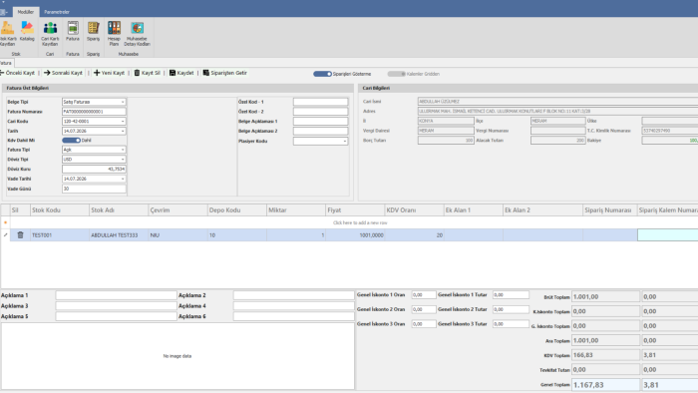Screen dimensions: 698x393
Task: Click the Döviz Kuru field
Action: coord(94,170)
